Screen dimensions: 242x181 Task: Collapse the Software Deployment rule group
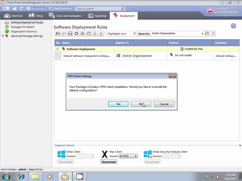coord(57,49)
